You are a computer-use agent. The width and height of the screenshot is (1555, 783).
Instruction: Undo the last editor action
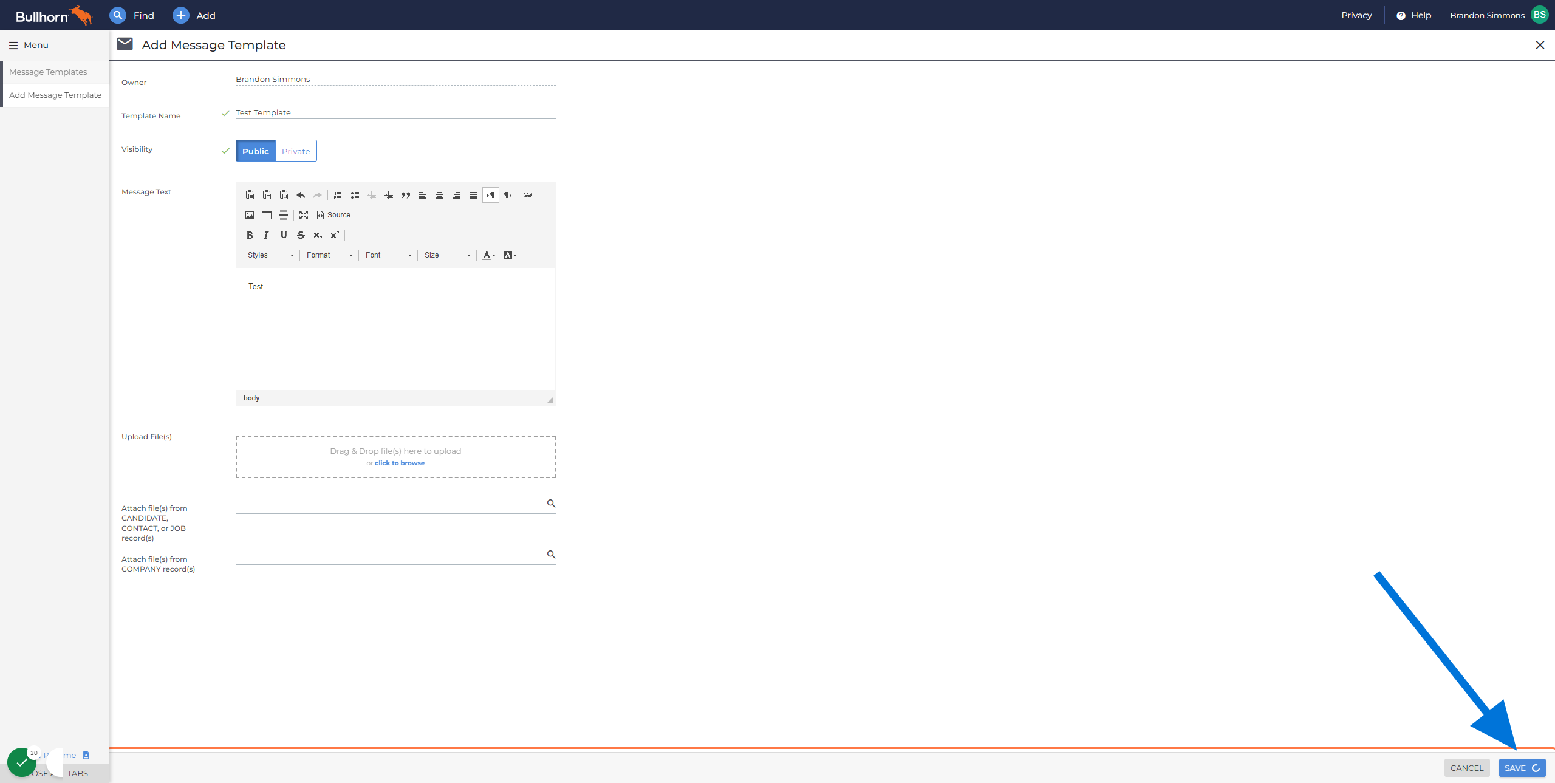tap(301, 195)
